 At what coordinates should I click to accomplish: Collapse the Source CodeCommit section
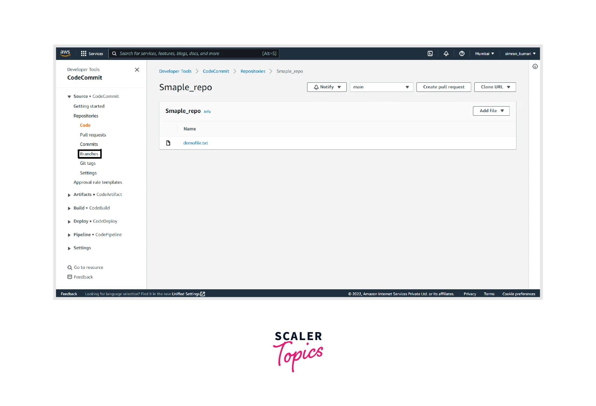69,97
